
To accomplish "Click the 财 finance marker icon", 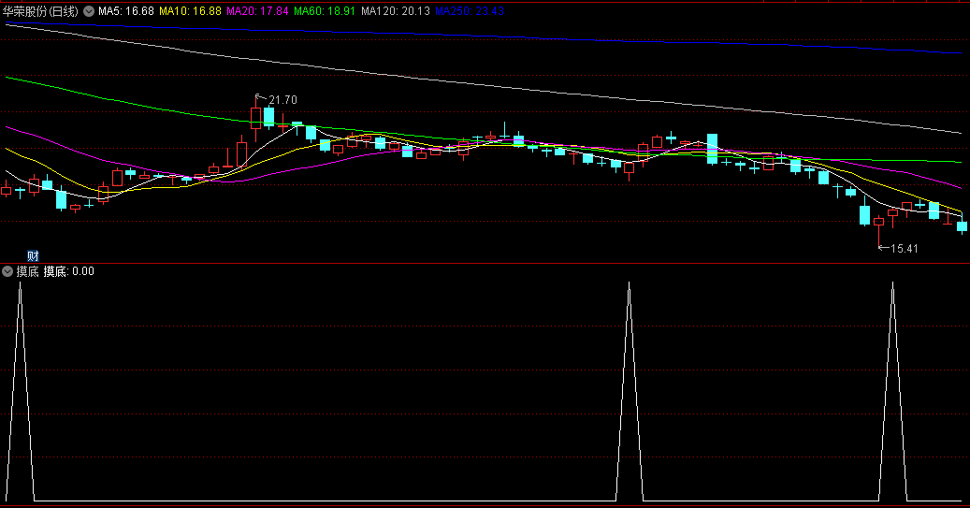I will [33, 255].
